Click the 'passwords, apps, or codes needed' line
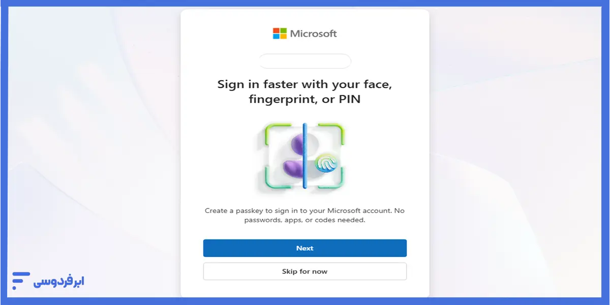The width and height of the screenshot is (610, 305). tap(305, 221)
